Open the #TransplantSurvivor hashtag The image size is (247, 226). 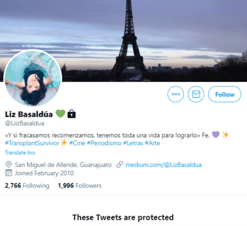coord(32,143)
